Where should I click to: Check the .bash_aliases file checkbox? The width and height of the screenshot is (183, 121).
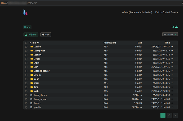(x=26, y=95)
